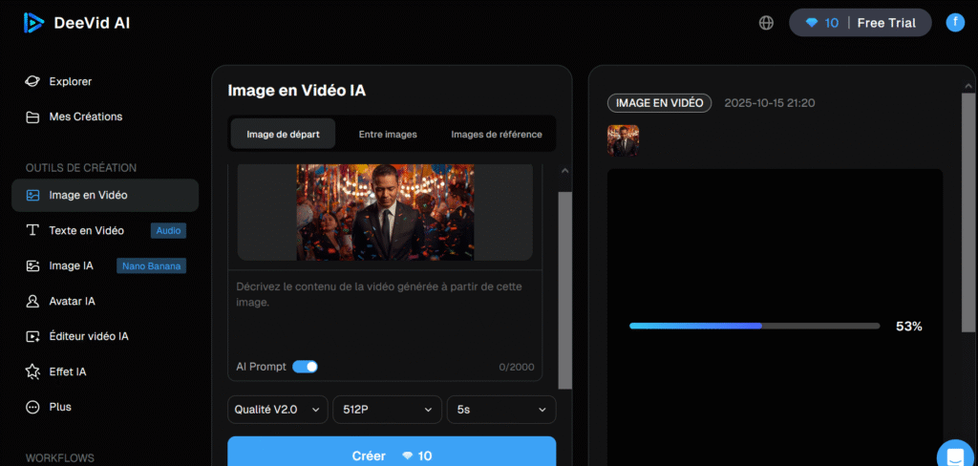Open Mes Créations folder icon
The image size is (978, 466).
(32, 116)
